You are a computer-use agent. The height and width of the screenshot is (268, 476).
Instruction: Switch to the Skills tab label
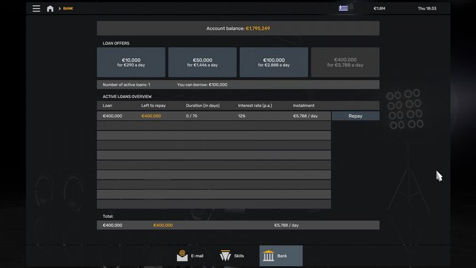click(239, 256)
